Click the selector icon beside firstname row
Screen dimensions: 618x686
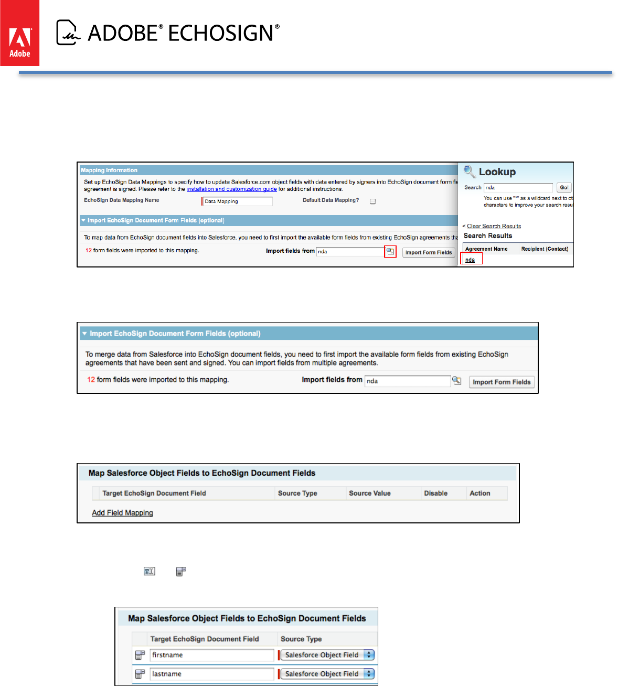140,655
